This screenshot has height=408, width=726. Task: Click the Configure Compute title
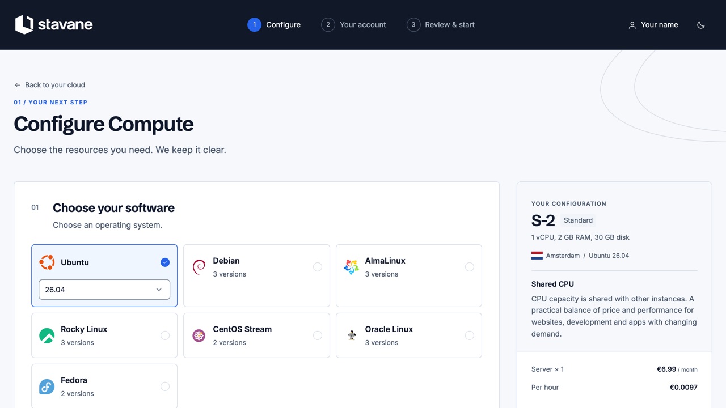point(104,124)
